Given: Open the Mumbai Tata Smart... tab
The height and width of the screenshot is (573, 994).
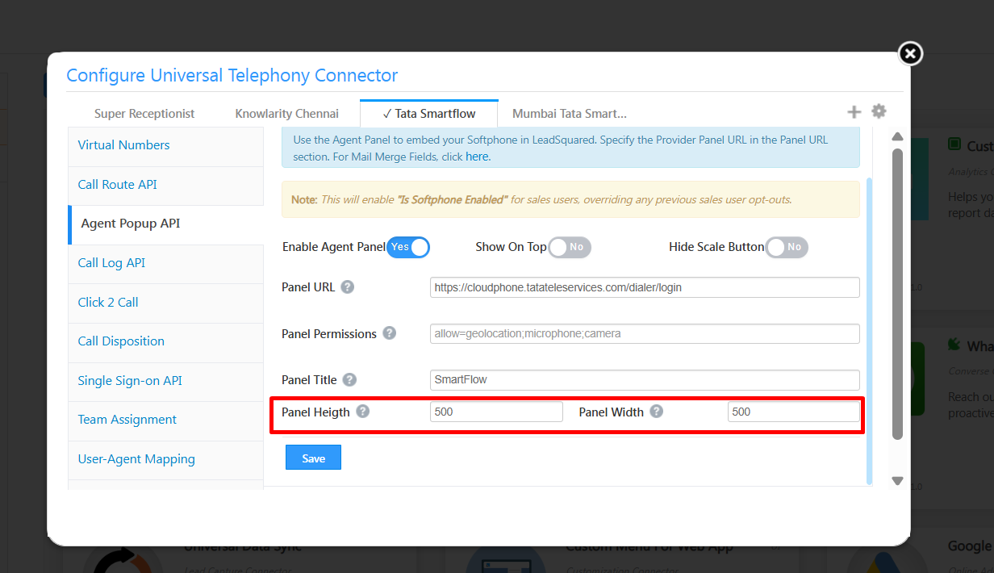Looking at the screenshot, I should click(x=570, y=114).
